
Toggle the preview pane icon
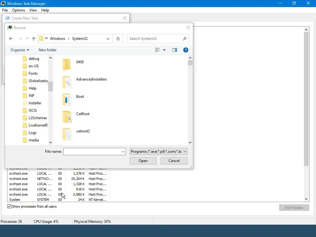click(x=175, y=50)
